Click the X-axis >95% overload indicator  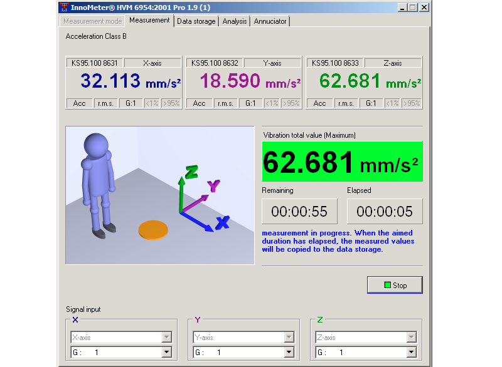pyautogui.click(x=171, y=103)
